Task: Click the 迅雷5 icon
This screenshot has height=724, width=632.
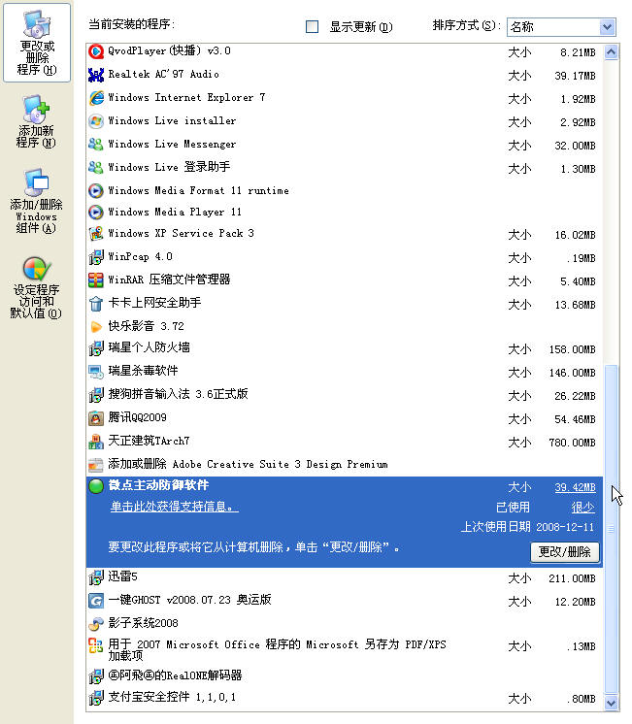Action: [x=96, y=577]
